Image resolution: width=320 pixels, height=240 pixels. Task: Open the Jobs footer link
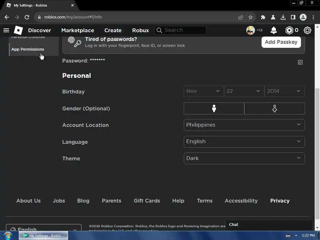[x=59, y=201]
